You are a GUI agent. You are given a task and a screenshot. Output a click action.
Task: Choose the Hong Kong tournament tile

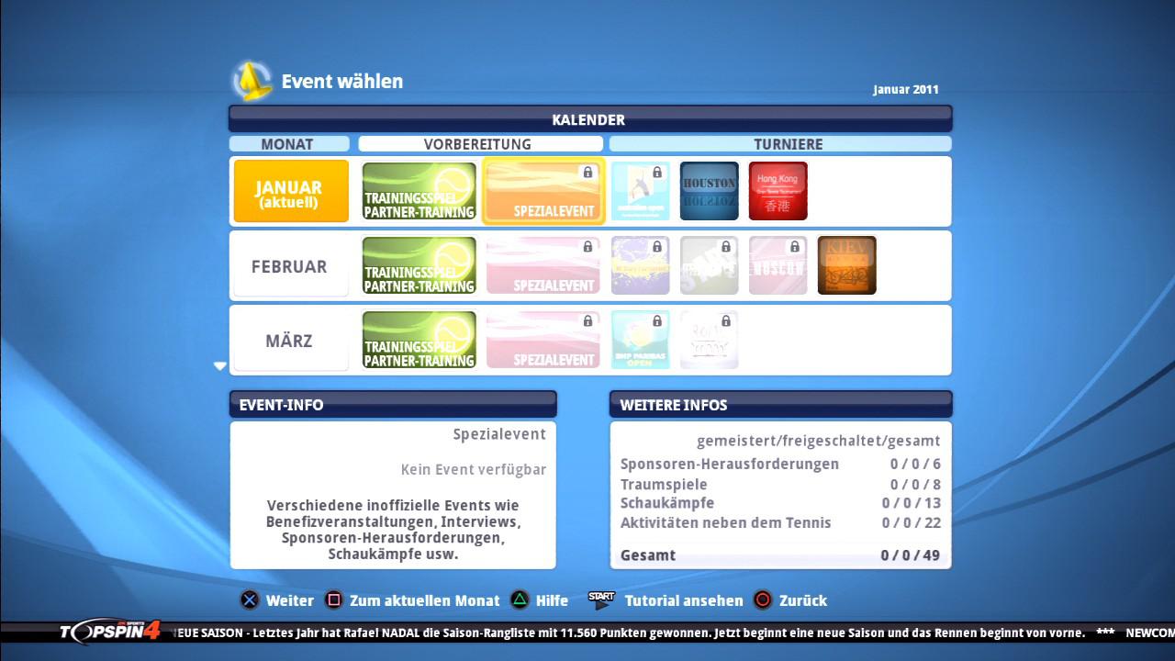tap(778, 191)
